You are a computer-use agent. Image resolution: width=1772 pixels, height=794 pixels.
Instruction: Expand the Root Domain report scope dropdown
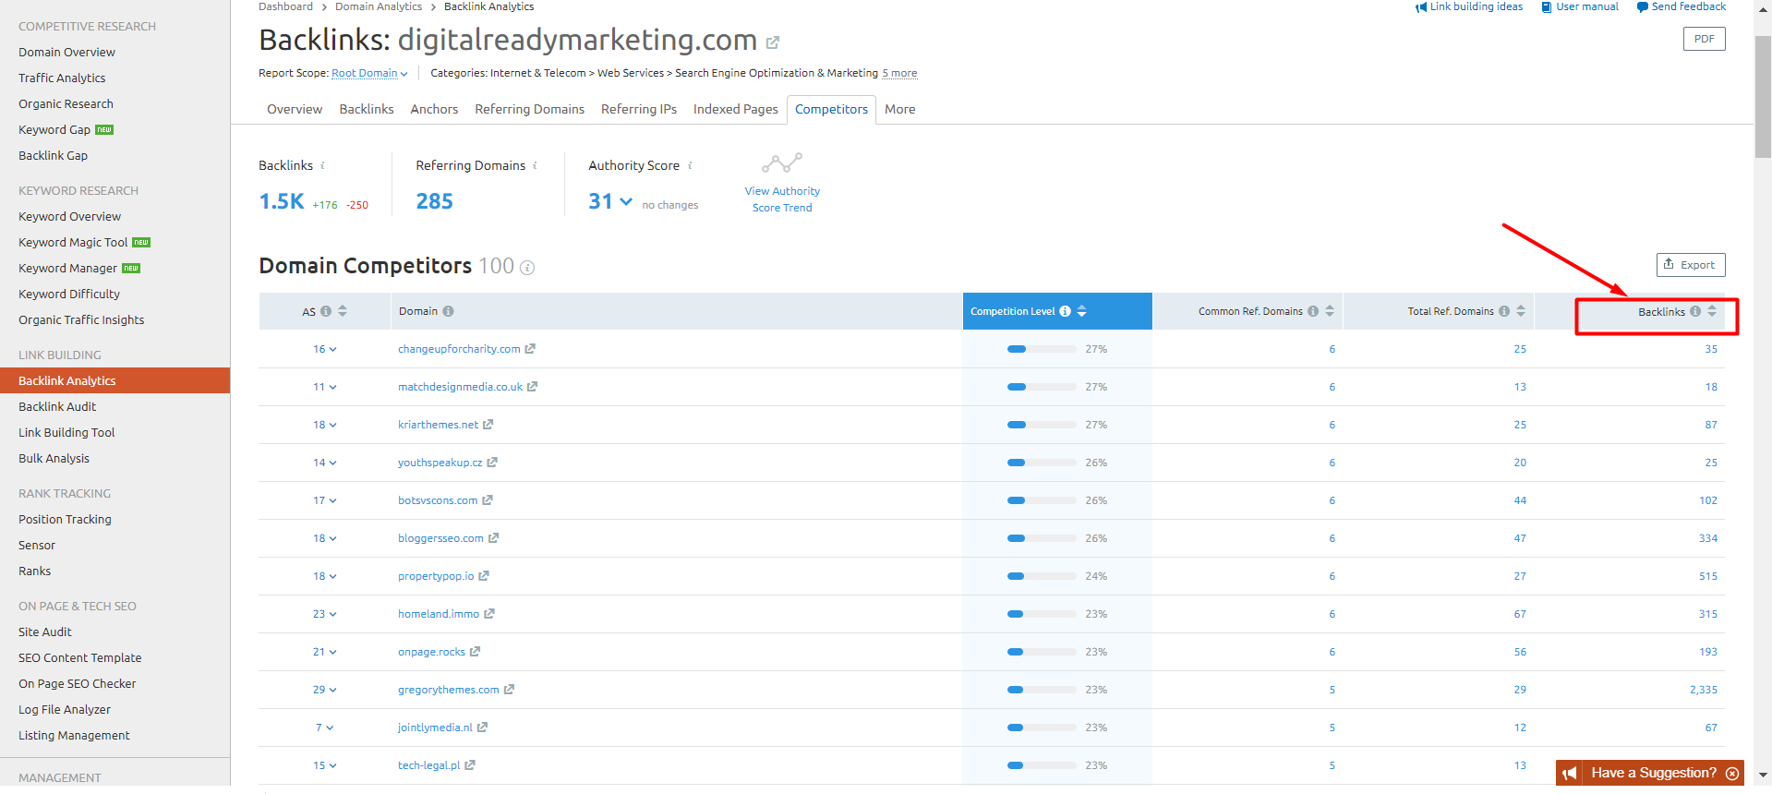369,74
